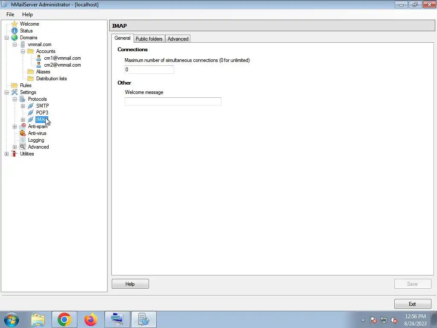Click the Accounts folder icon

pos(31,51)
